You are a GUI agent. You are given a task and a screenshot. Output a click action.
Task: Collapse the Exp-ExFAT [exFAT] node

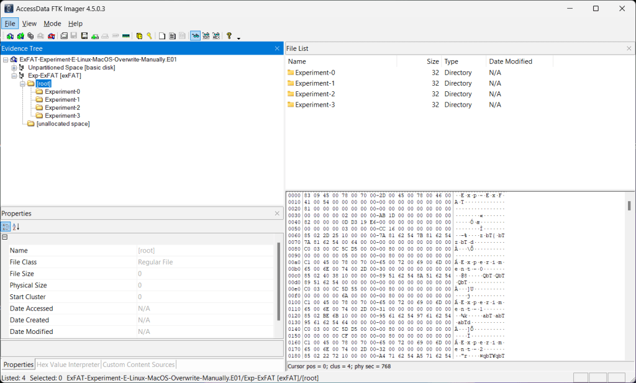click(14, 75)
